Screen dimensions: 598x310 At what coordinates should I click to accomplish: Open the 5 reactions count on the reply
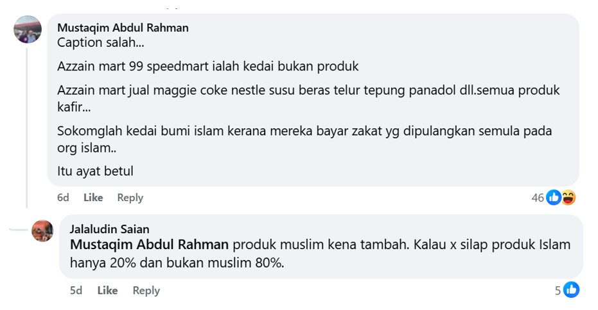(558, 291)
